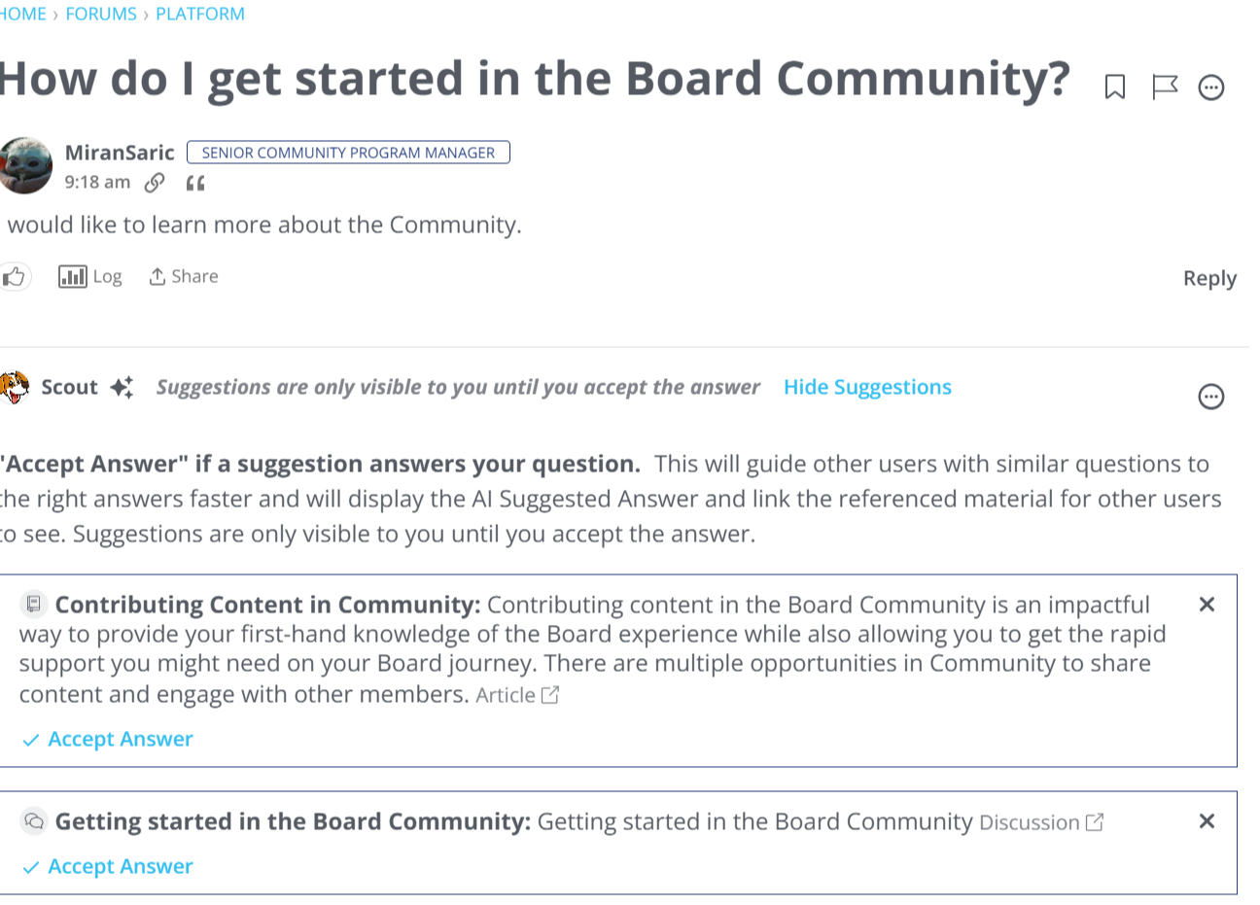Dismiss the Getting started suggestion
1260x905 pixels.
1207,821
